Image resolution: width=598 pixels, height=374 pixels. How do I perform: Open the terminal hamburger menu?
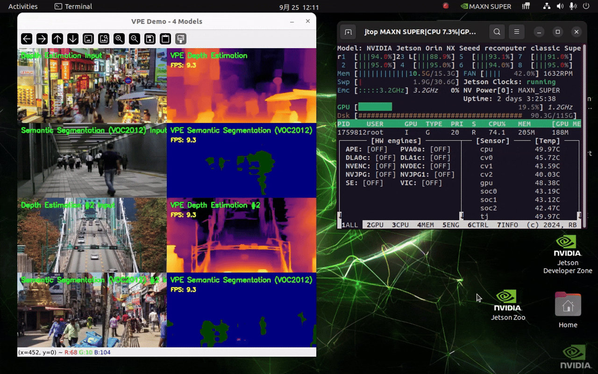517,32
